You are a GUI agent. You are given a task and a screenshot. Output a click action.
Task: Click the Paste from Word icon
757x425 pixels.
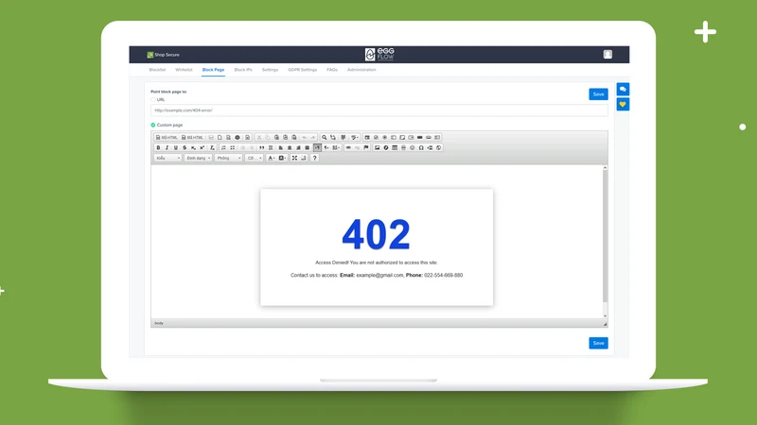pyautogui.click(x=294, y=137)
